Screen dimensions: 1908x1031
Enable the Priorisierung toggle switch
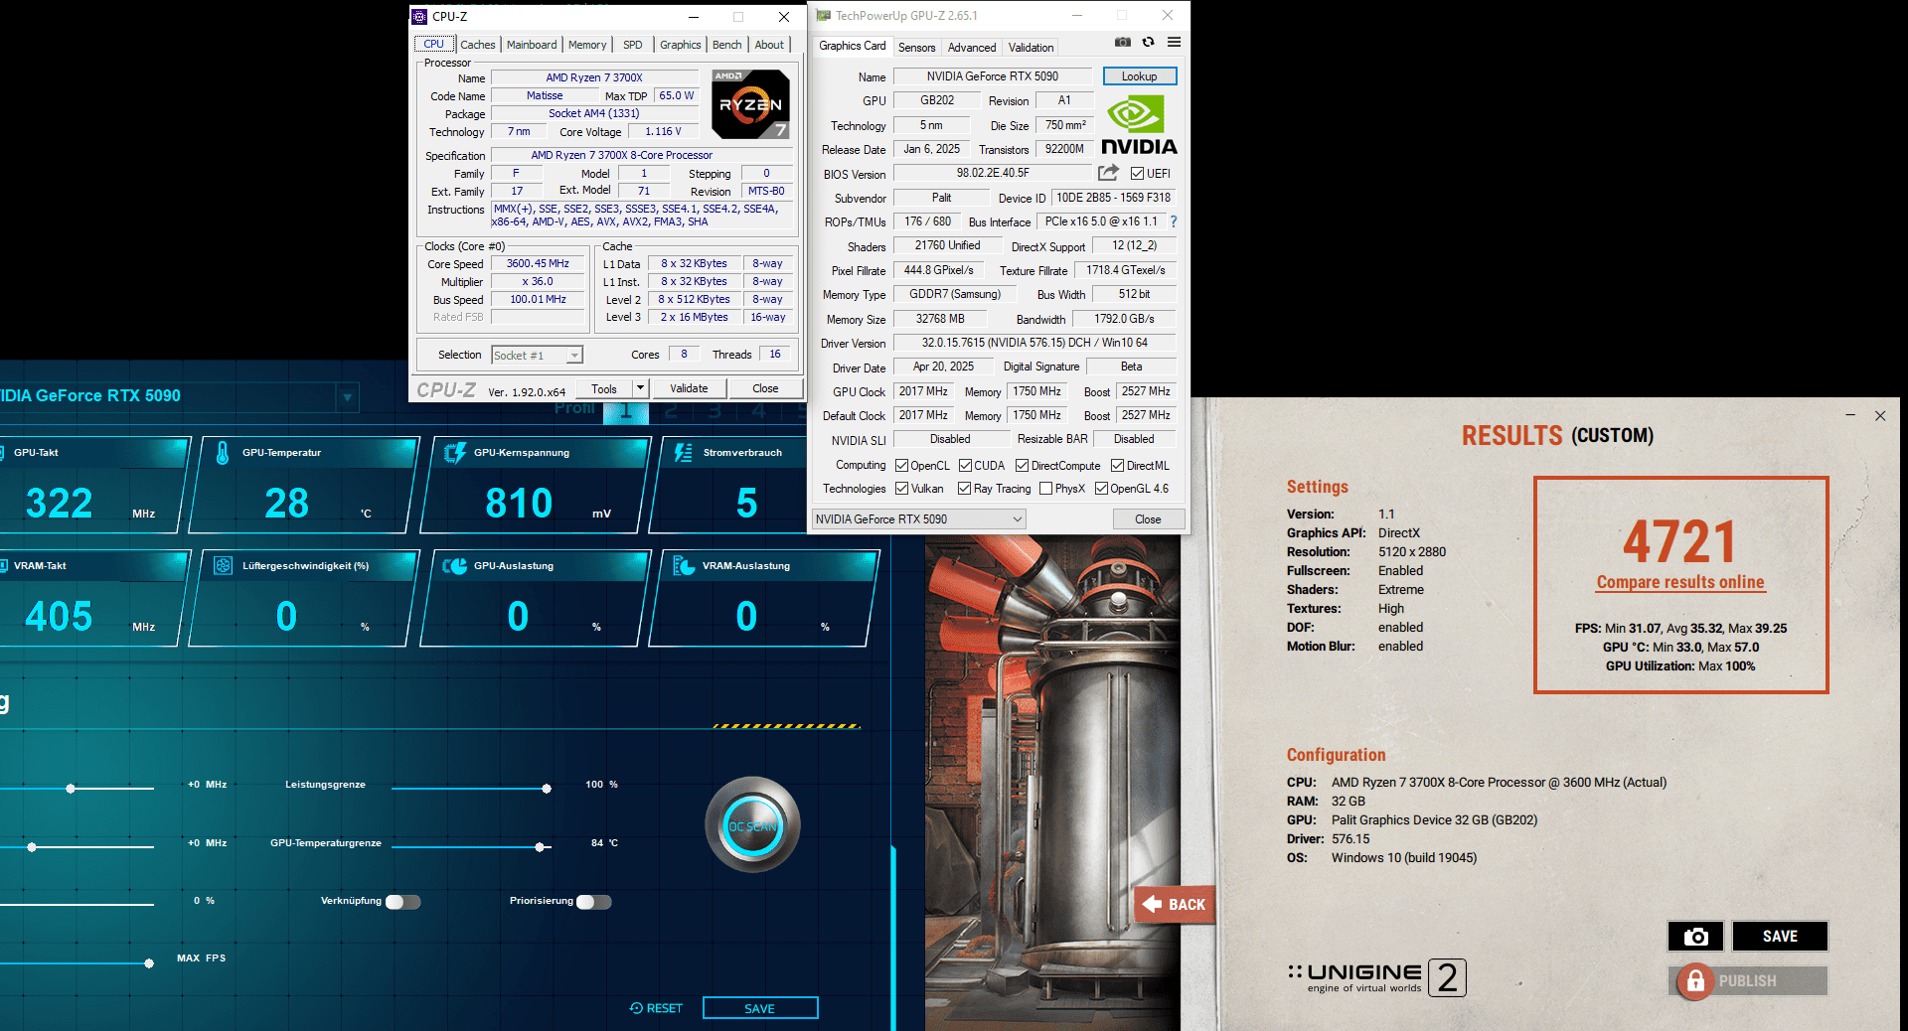[593, 902]
